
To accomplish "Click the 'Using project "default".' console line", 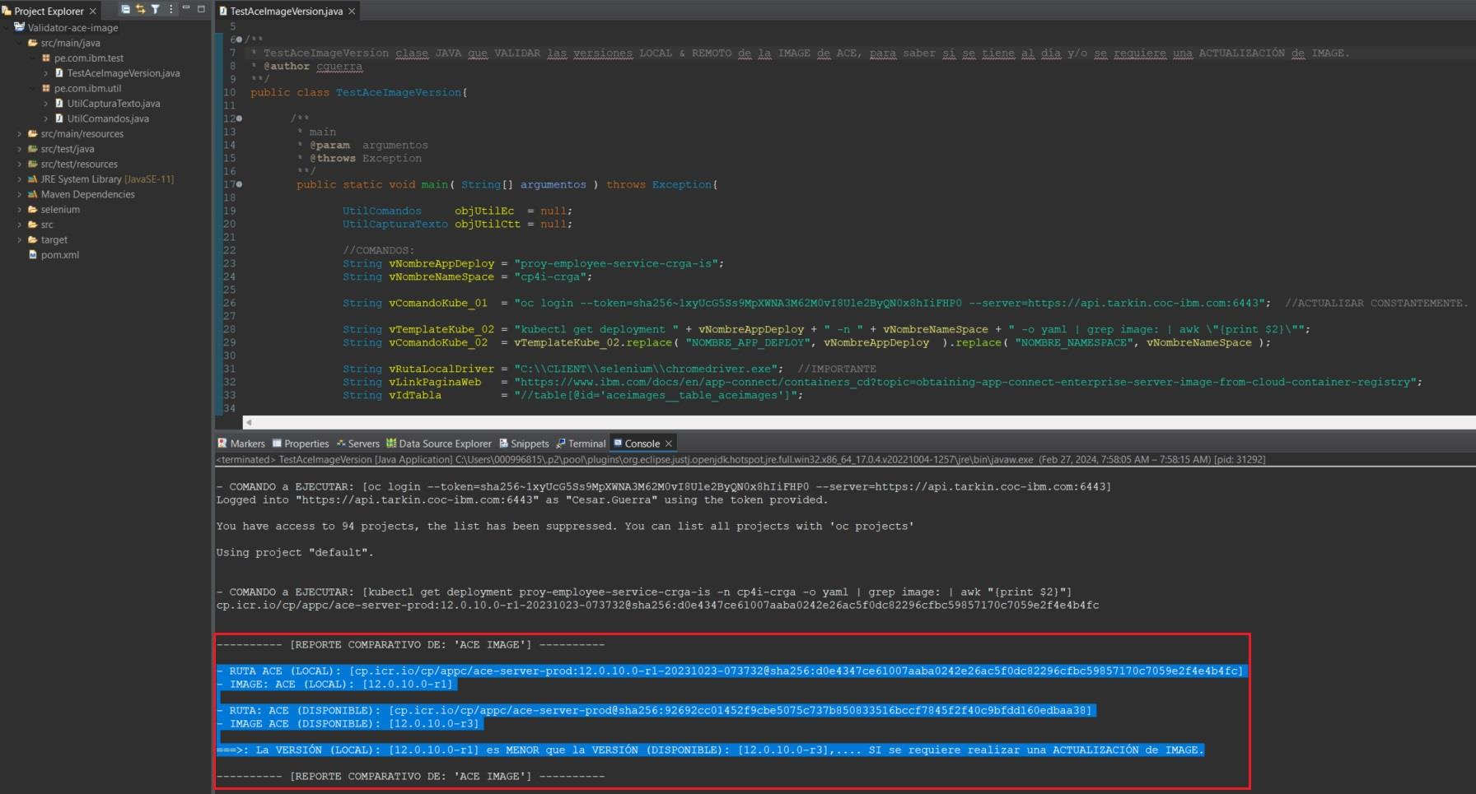I will [295, 552].
